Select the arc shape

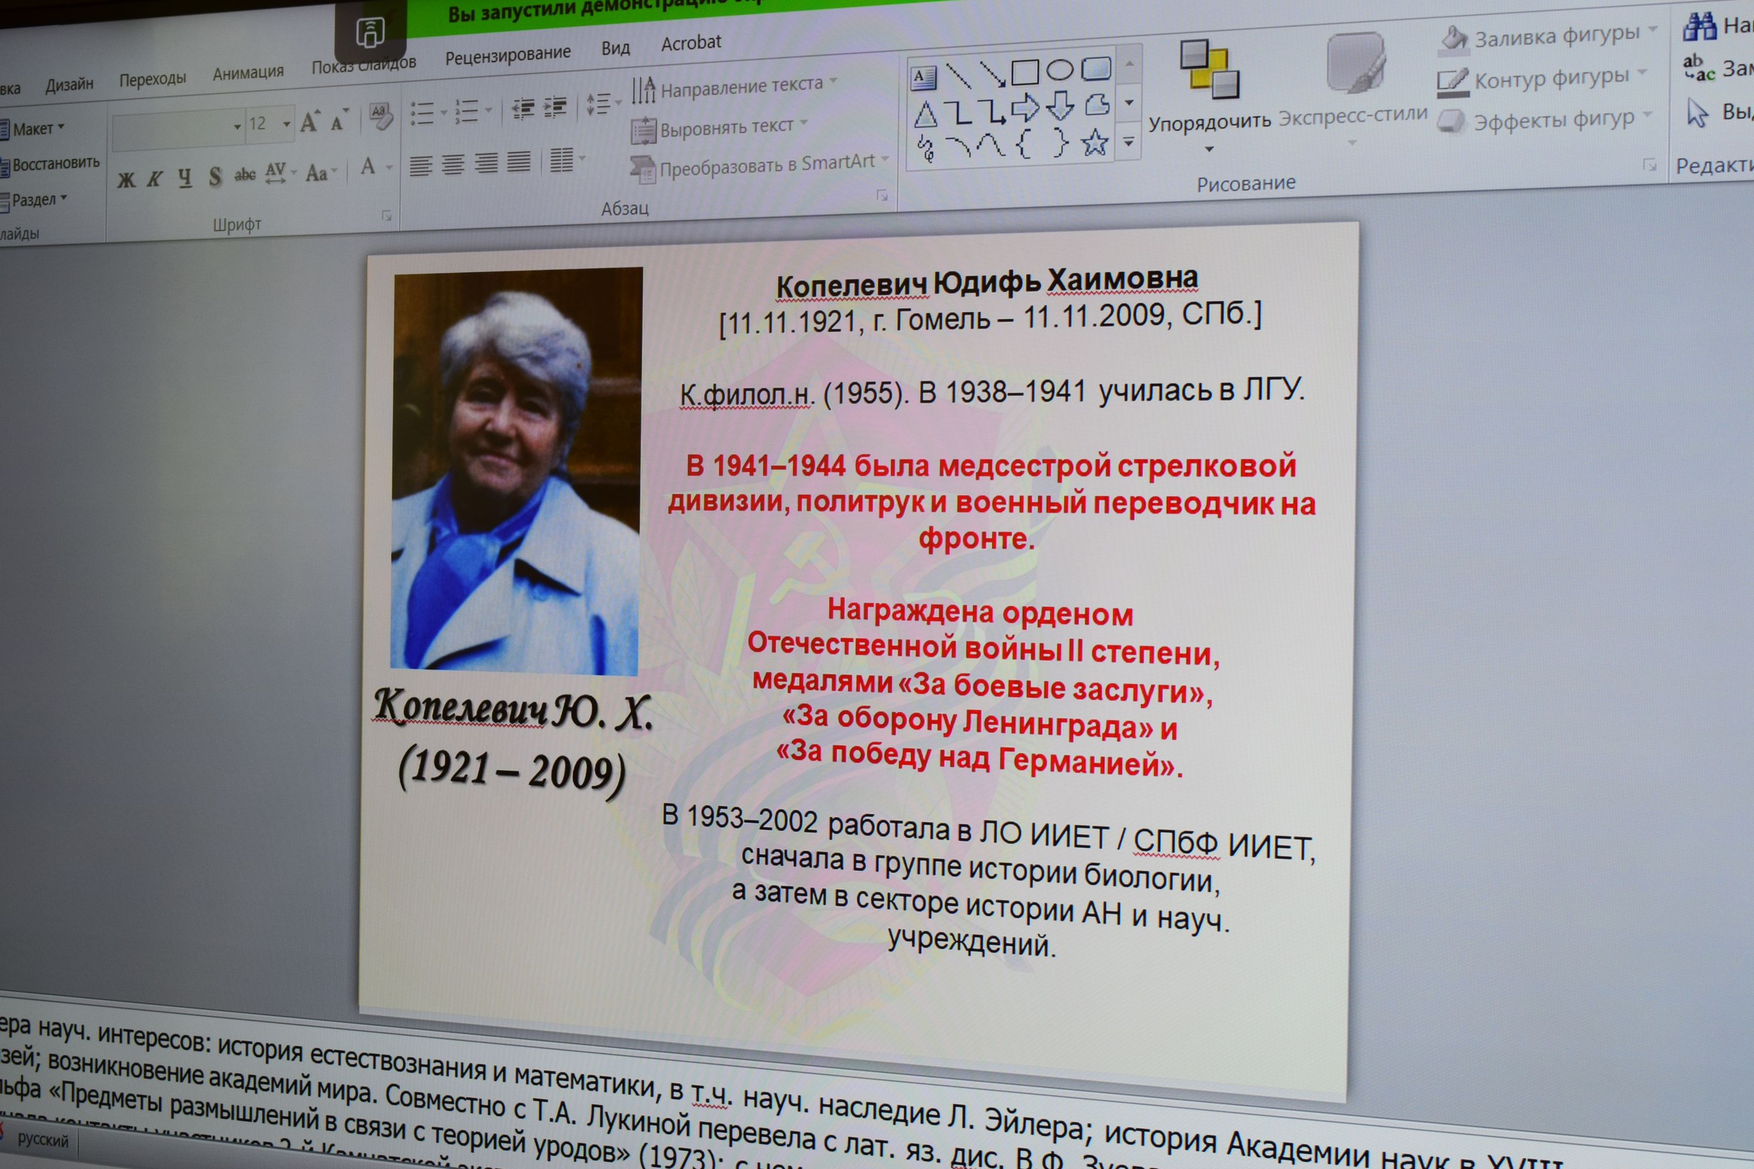point(958,146)
